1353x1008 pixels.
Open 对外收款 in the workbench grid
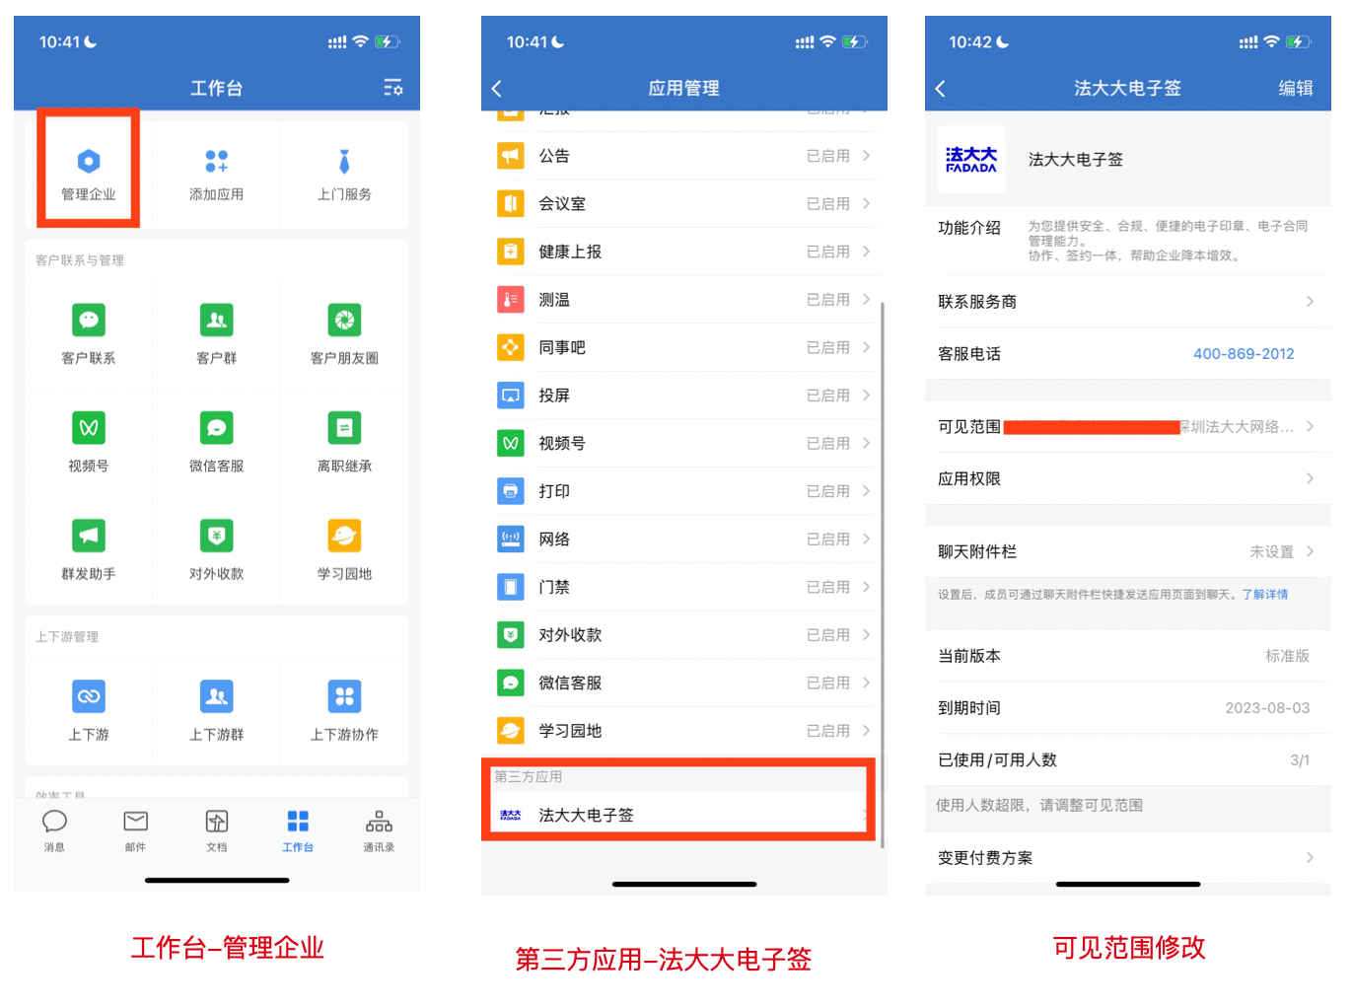click(x=217, y=550)
